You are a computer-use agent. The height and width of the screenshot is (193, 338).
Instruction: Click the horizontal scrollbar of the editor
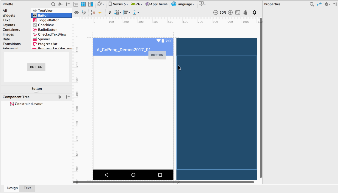pyautogui.click(x=163, y=182)
